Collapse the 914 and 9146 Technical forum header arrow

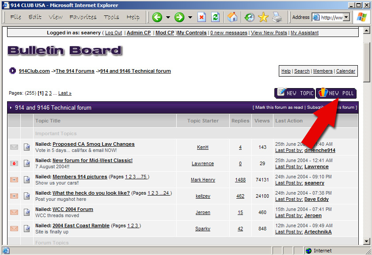pyautogui.click(x=11, y=107)
